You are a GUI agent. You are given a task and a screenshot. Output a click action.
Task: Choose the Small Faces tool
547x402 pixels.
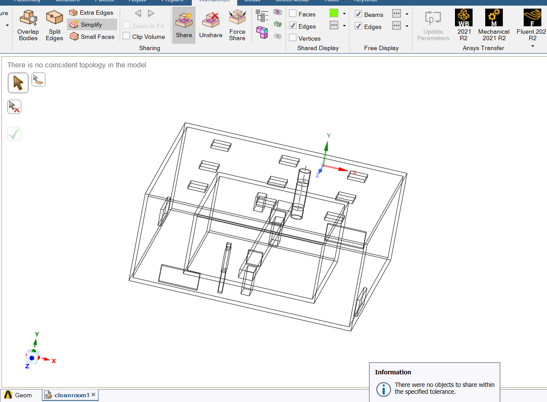click(92, 37)
